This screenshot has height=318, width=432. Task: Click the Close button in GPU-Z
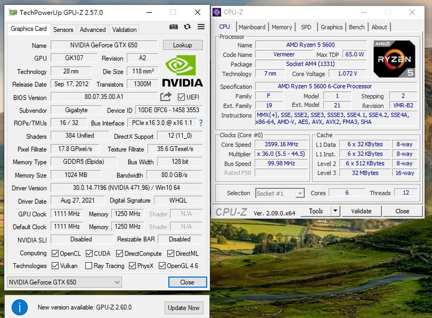tap(187, 282)
